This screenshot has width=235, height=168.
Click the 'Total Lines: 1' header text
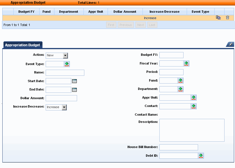[88, 3]
